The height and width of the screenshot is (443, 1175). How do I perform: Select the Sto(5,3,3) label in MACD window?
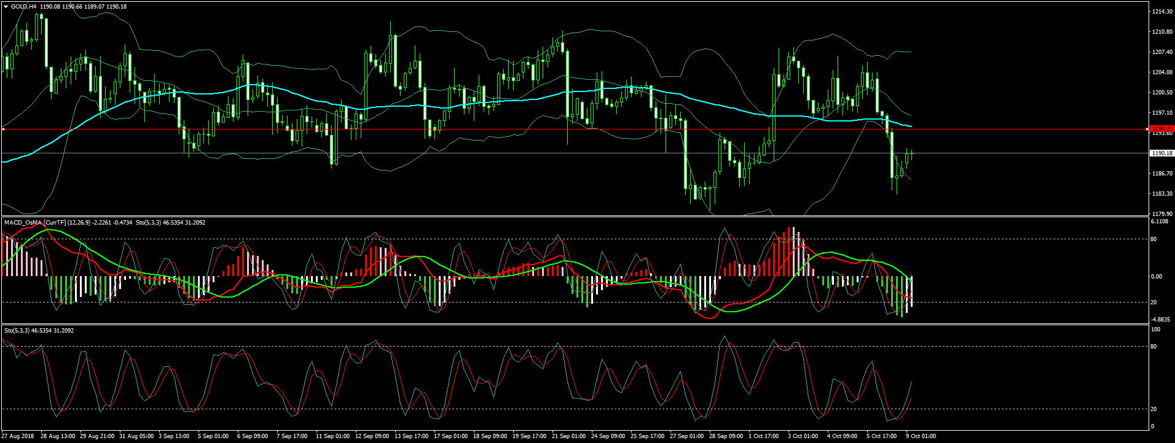[148, 222]
